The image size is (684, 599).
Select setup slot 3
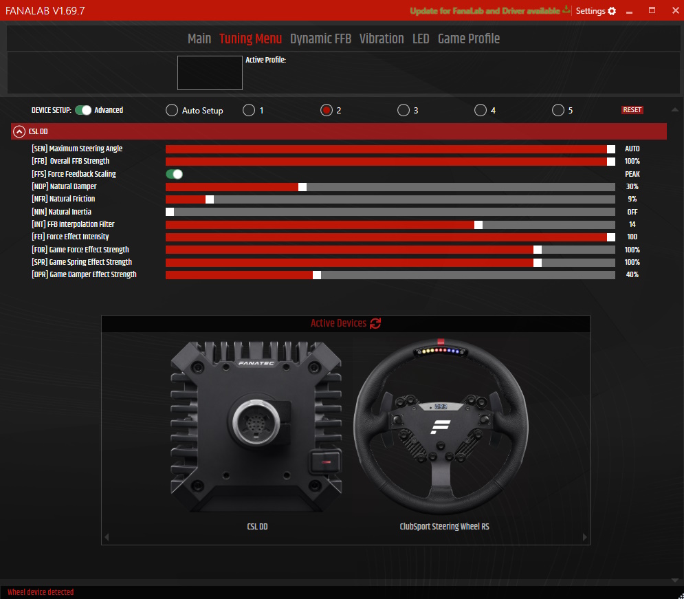[404, 110]
